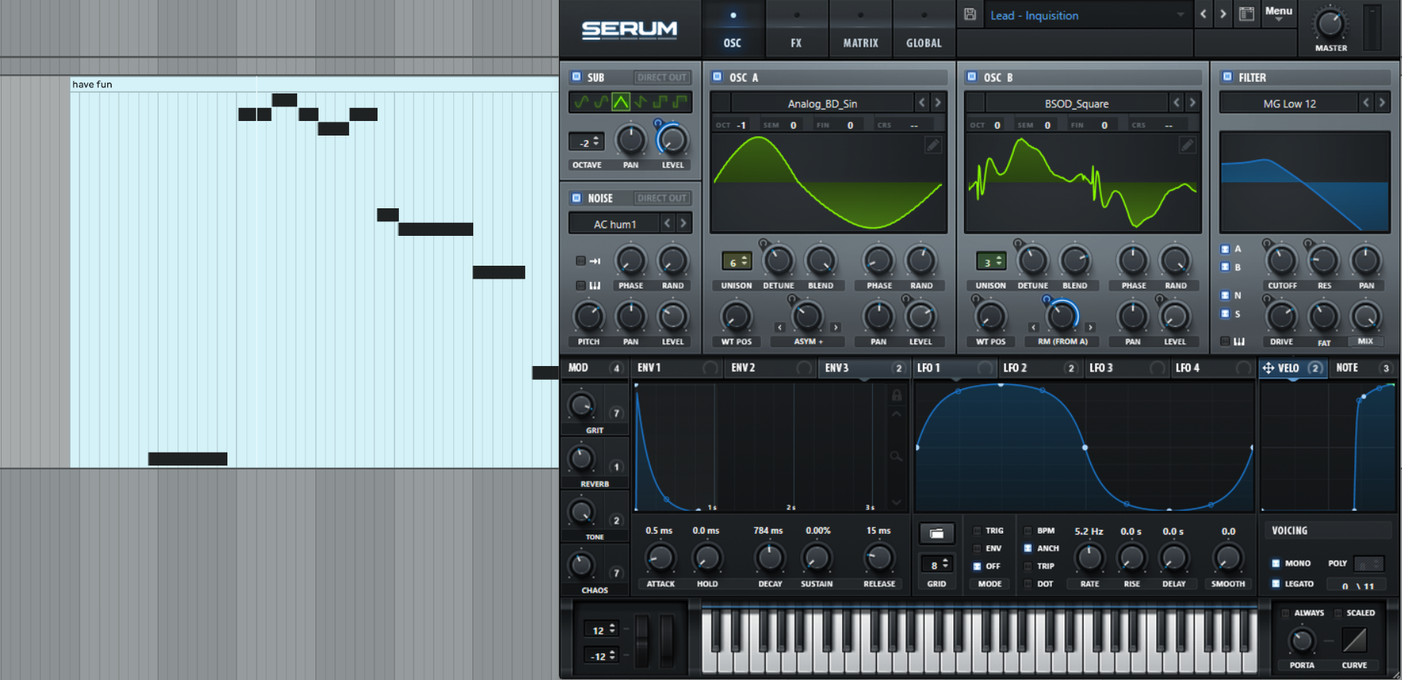
Task: Open the OSC A wavetable editor pencil
Action: pyautogui.click(x=933, y=145)
